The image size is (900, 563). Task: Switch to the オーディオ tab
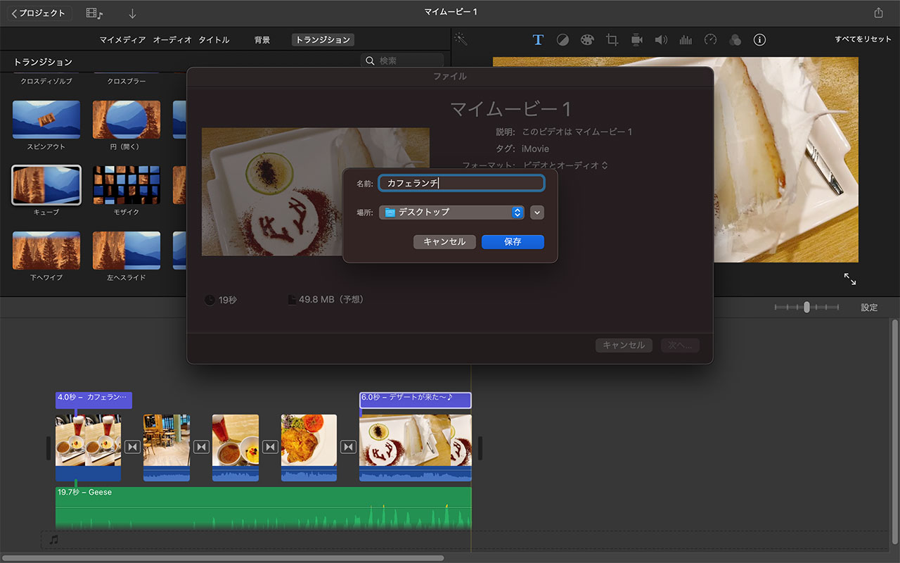(172, 40)
